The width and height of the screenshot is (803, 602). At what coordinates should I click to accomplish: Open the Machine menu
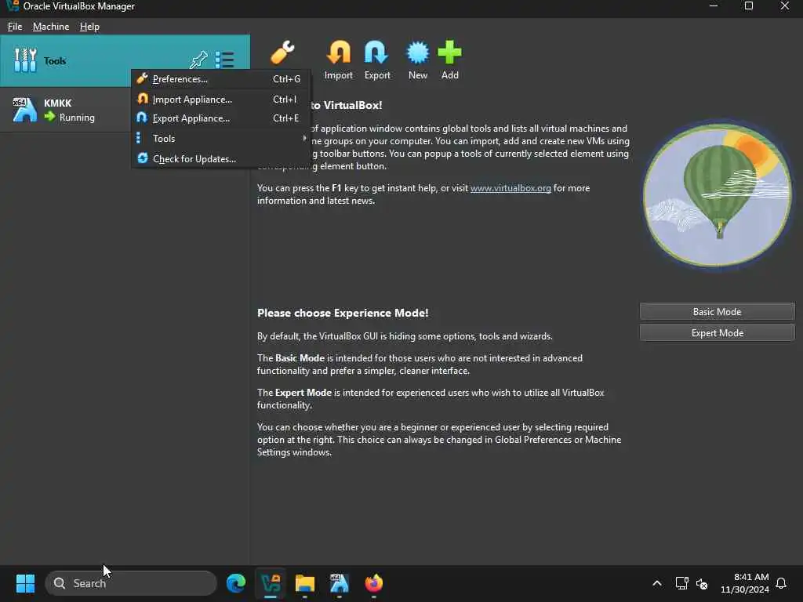coord(51,27)
